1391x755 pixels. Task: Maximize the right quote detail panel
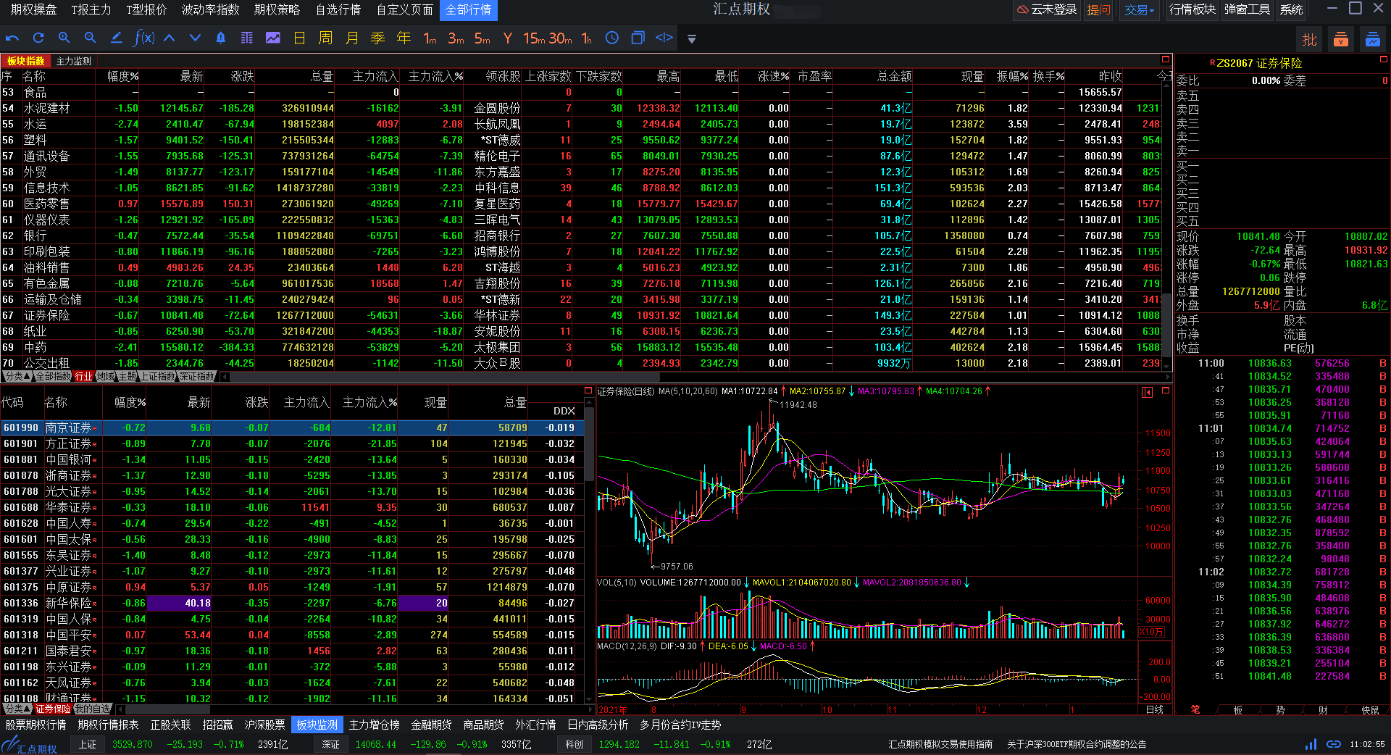pos(1384,59)
